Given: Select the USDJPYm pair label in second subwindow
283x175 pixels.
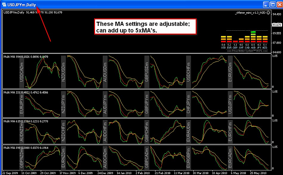Looking at the screenshot, I should (230, 104).
